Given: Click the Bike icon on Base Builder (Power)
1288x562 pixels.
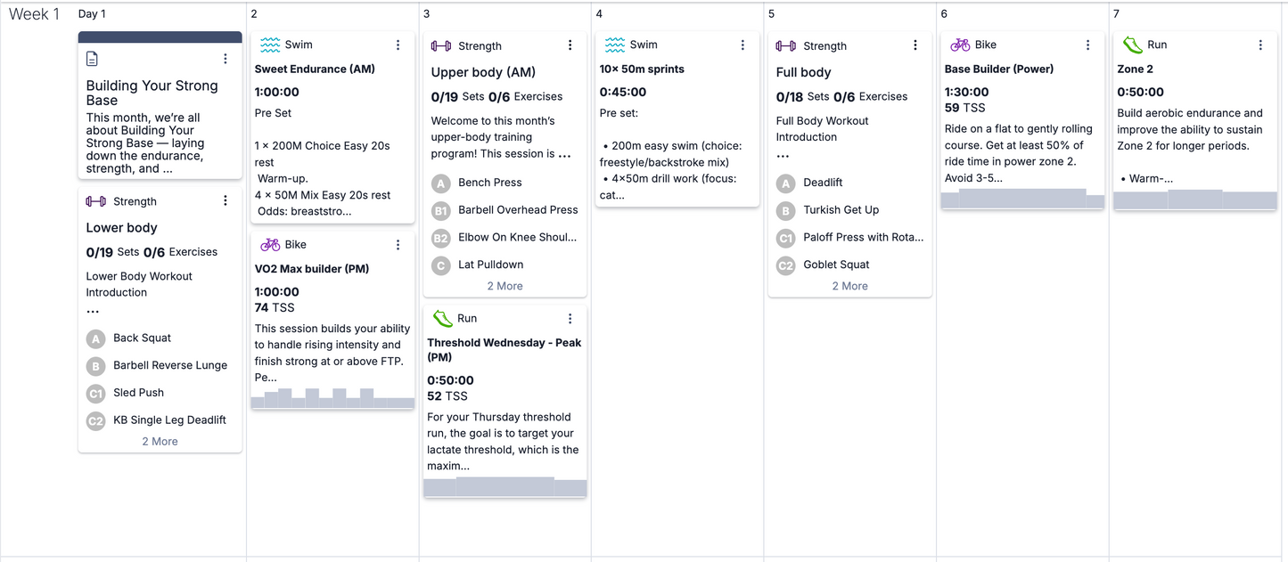Looking at the screenshot, I should click(958, 44).
